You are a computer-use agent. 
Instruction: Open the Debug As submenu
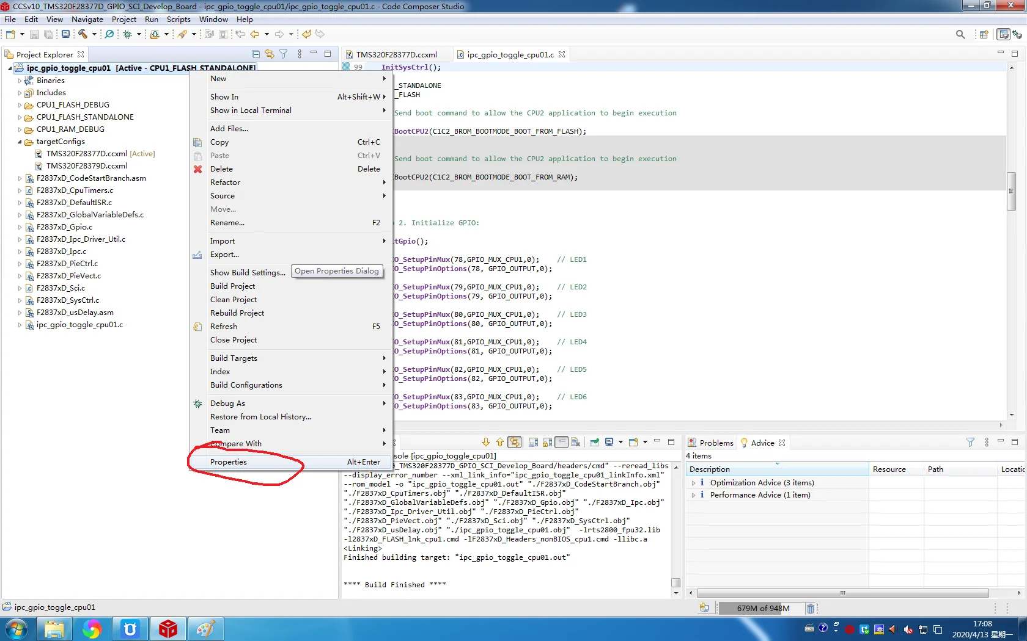pyautogui.click(x=291, y=404)
